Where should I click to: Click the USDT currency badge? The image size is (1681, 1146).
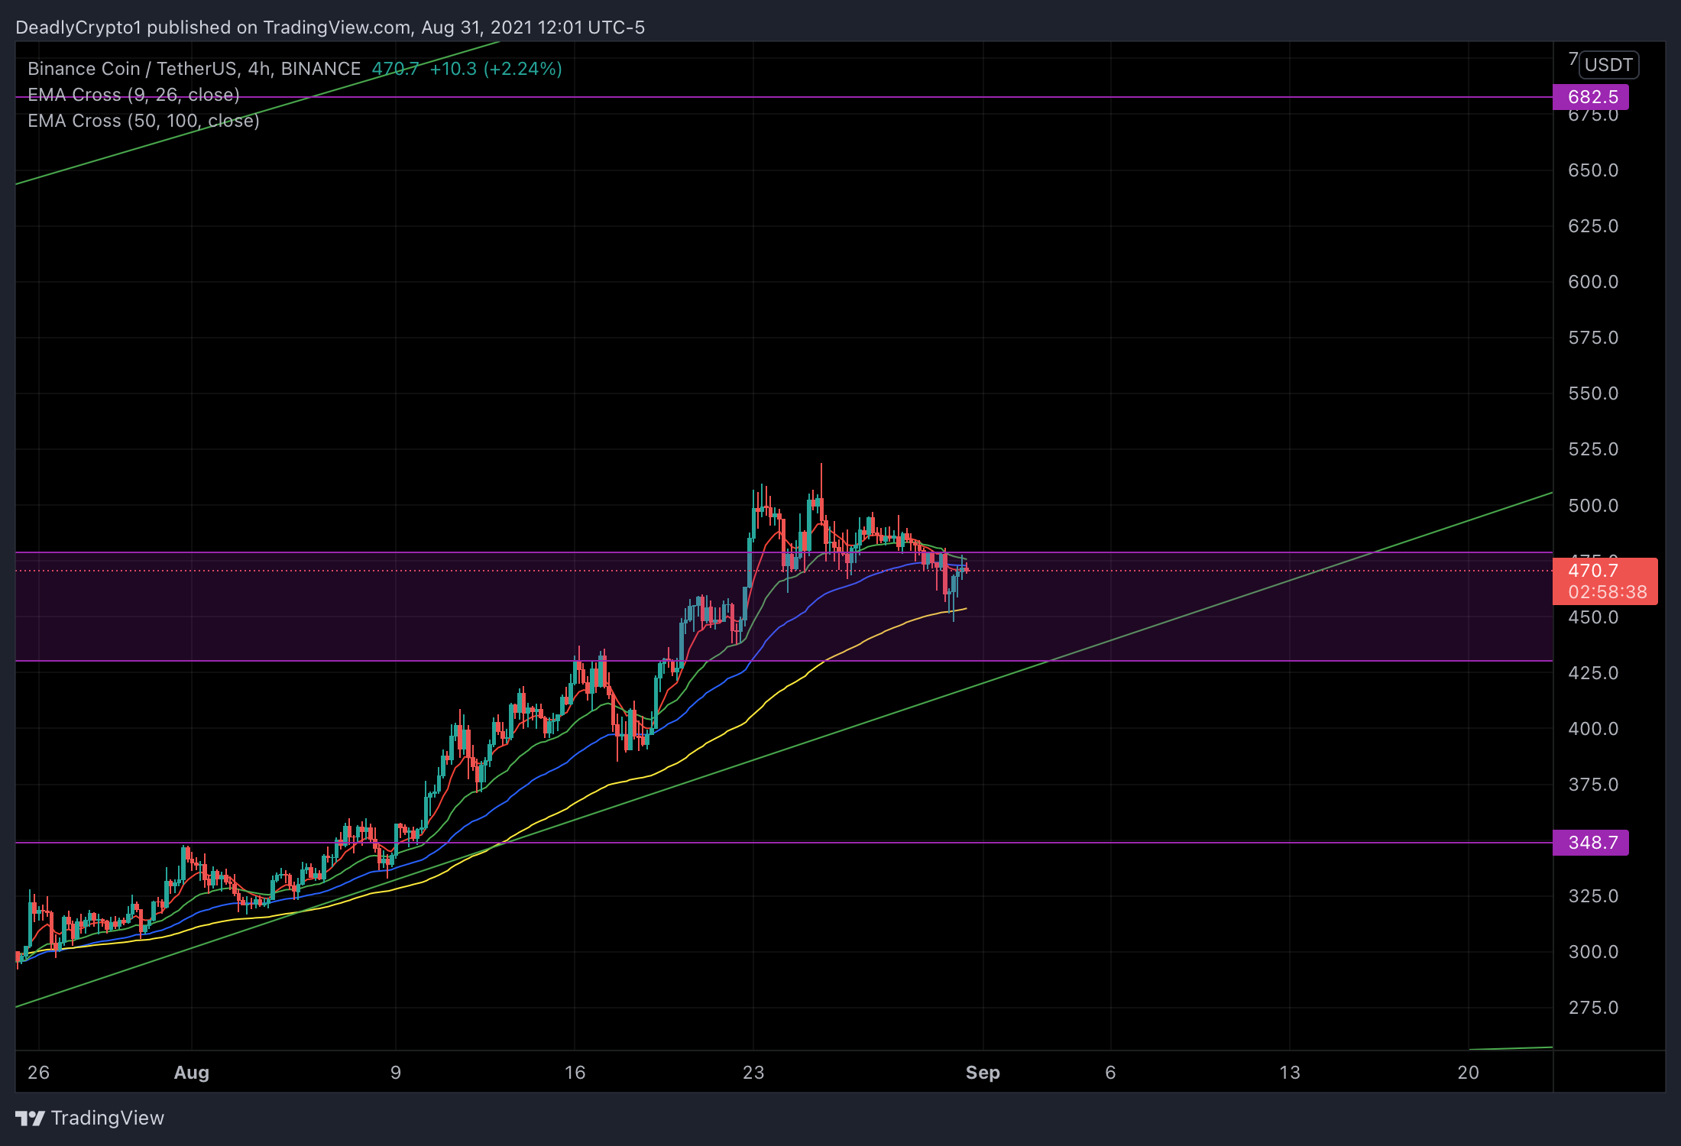(1608, 65)
